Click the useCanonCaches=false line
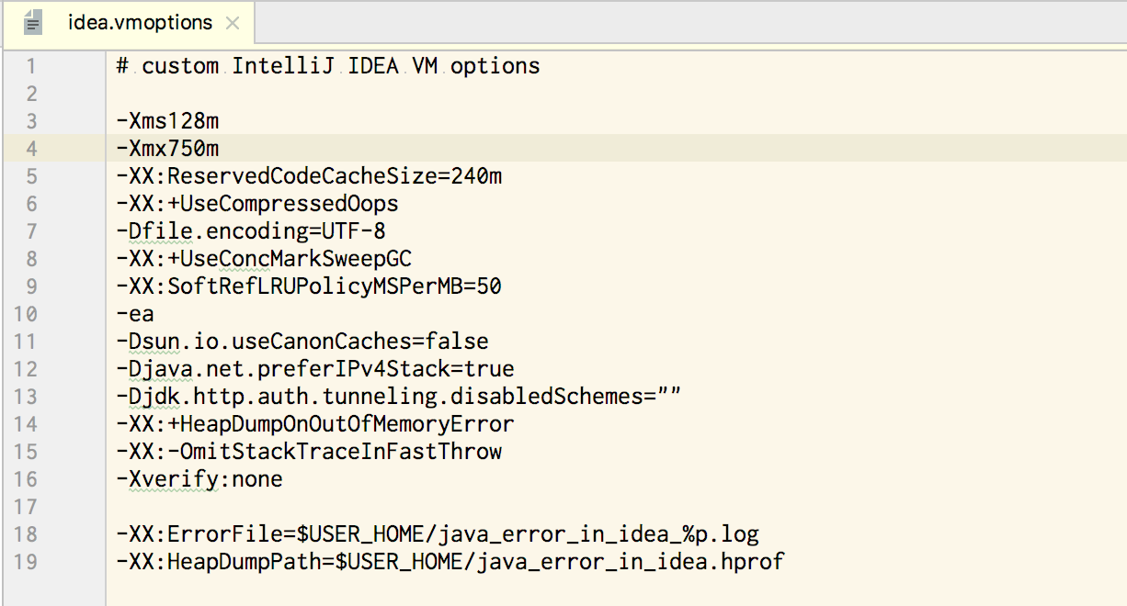1127x606 pixels. point(302,341)
